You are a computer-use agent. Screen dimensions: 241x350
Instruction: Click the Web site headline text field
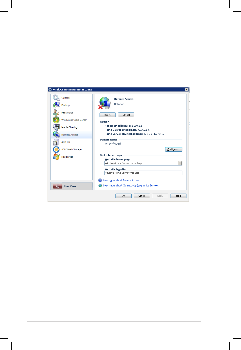pyautogui.click(x=143, y=173)
